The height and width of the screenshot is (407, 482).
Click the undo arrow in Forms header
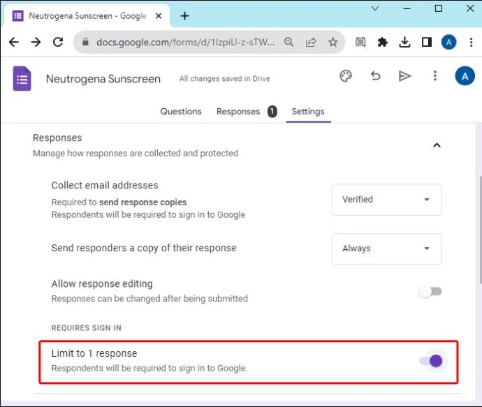[375, 76]
